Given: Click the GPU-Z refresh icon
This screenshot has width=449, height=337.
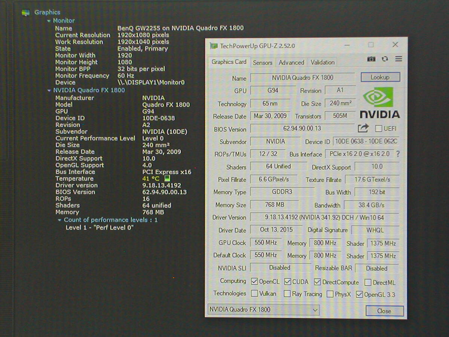Looking at the screenshot, I should [385, 59].
